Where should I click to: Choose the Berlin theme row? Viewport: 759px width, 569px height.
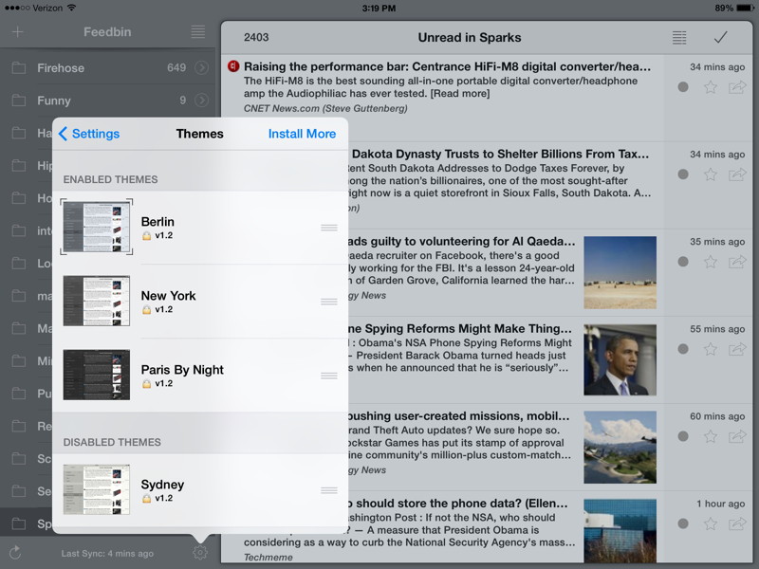pyautogui.click(x=200, y=228)
